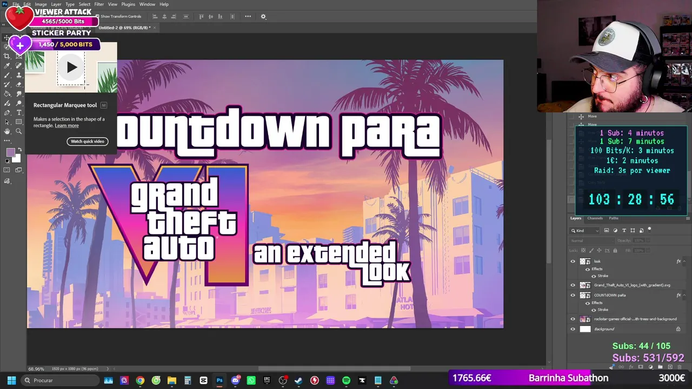The height and width of the screenshot is (389, 692).
Task: Switch to the Paths tab
Action: [x=614, y=218]
